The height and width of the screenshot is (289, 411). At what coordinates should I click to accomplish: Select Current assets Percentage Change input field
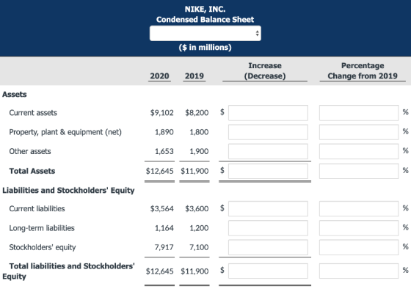(x=359, y=113)
